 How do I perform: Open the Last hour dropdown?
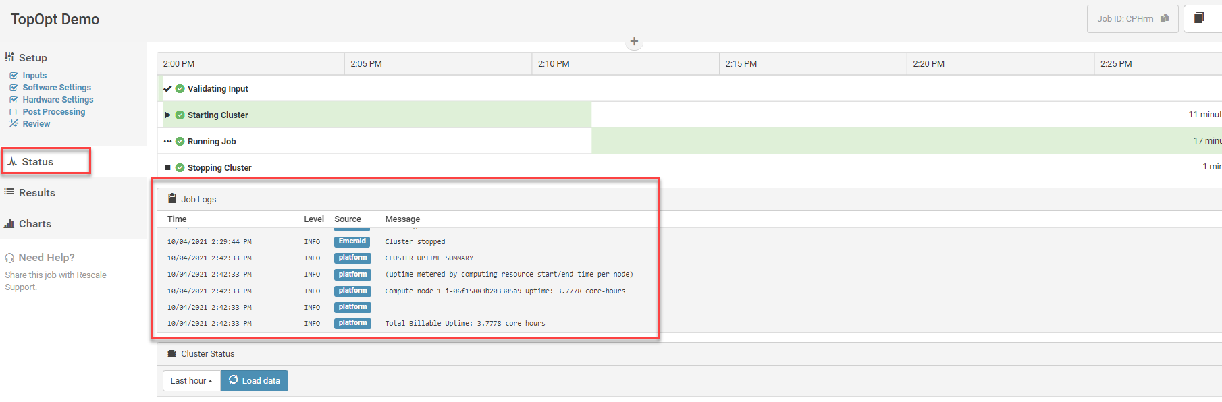pyautogui.click(x=192, y=380)
